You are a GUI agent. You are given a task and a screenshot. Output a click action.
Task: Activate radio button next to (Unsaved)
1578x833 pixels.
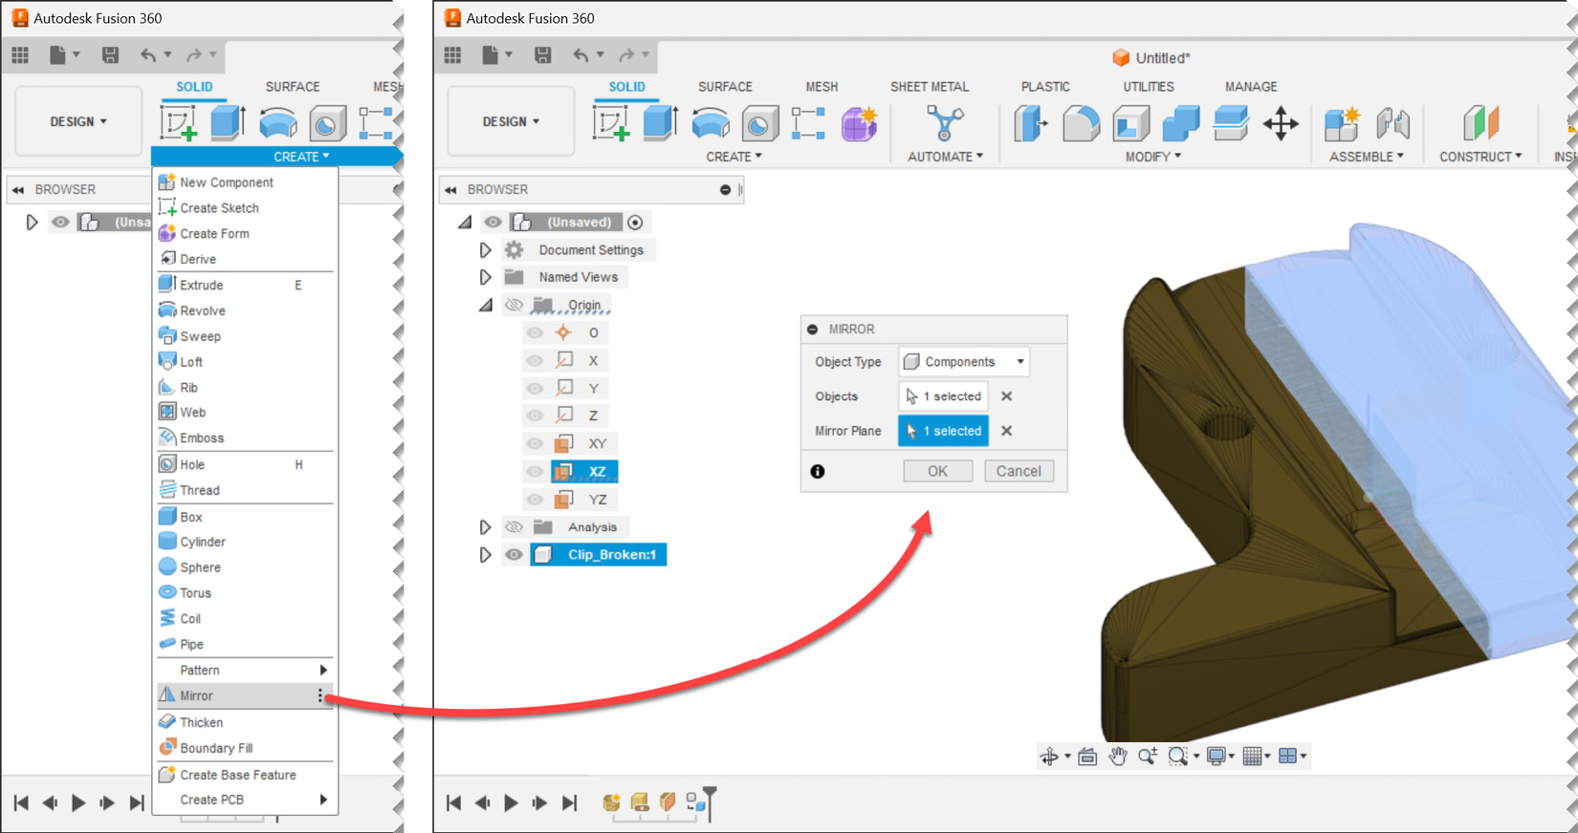coord(635,222)
